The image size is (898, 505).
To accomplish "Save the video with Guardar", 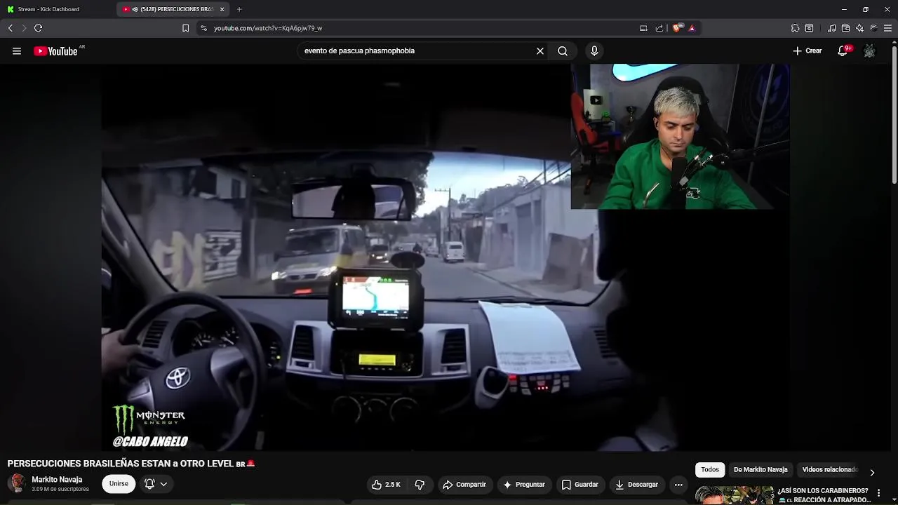I will click(x=579, y=485).
